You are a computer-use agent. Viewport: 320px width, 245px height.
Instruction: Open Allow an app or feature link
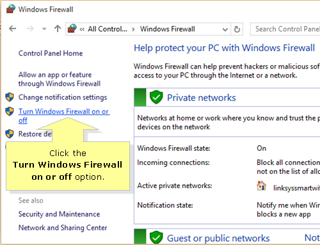(x=60, y=79)
